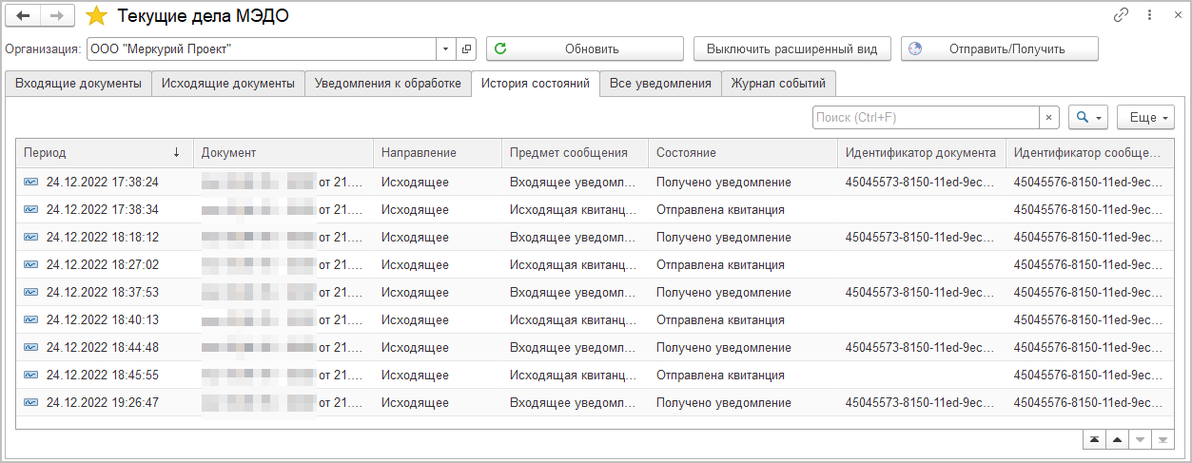
Task: Focus the 'Поиск (Ctrl+F)' search field
Action: coord(924,118)
